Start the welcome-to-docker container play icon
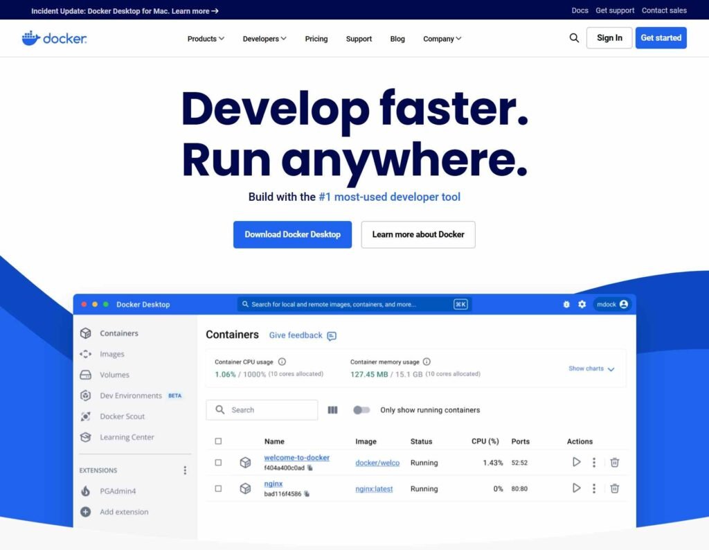 point(577,462)
